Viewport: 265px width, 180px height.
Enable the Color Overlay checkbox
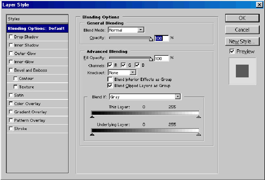tap(11, 104)
